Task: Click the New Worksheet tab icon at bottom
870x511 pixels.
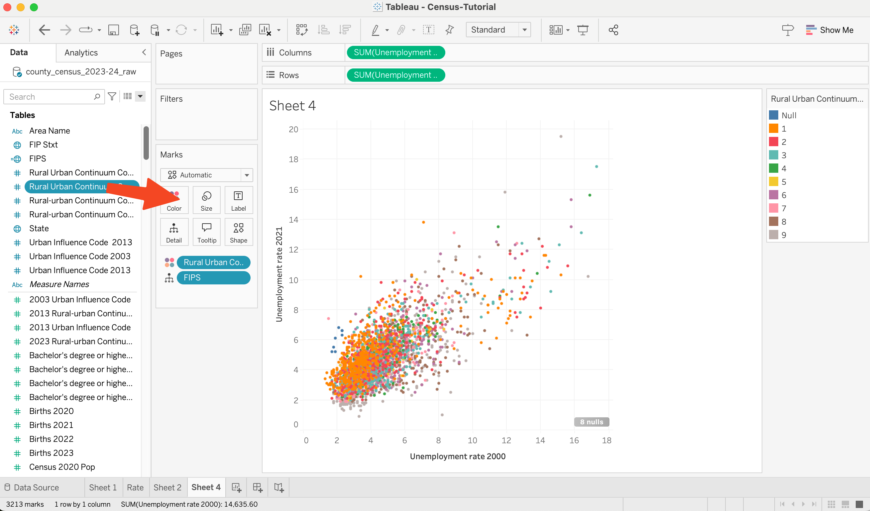Action: (236, 487)
